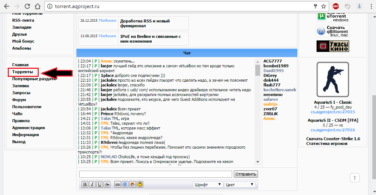Open Статистика игроков link
This screenshot has height=195, width=376.
(327, 143)
